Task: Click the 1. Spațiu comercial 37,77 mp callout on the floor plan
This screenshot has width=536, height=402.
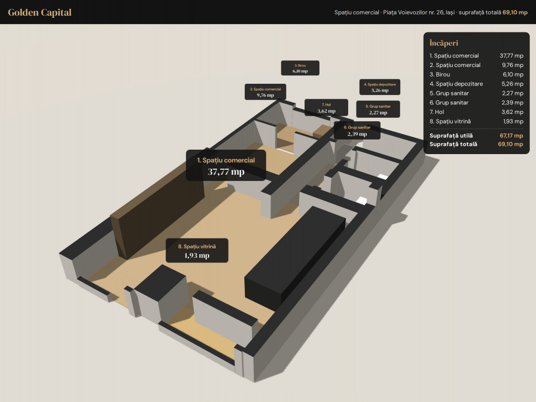Action: pos(226,165)
